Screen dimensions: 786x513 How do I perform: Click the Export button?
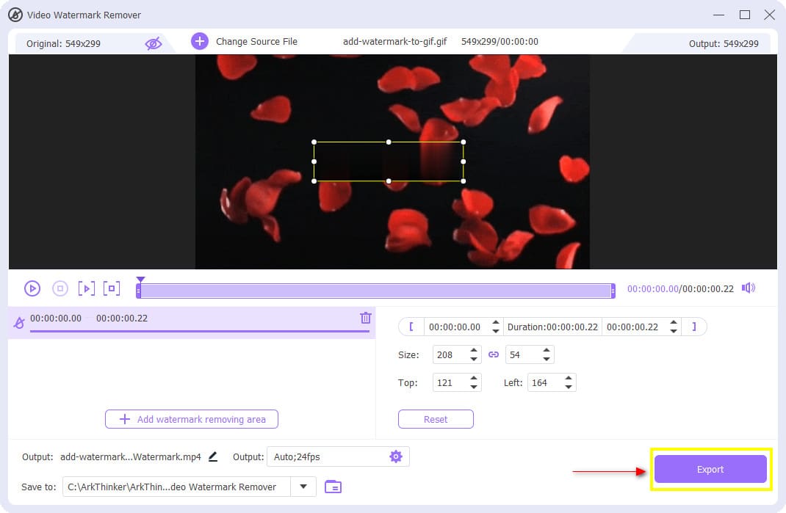710,470
